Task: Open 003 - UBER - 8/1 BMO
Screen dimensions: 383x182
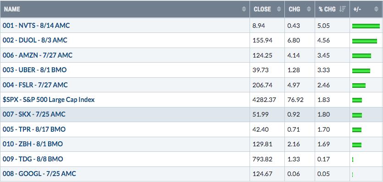Action: click(x=35, y=70)
